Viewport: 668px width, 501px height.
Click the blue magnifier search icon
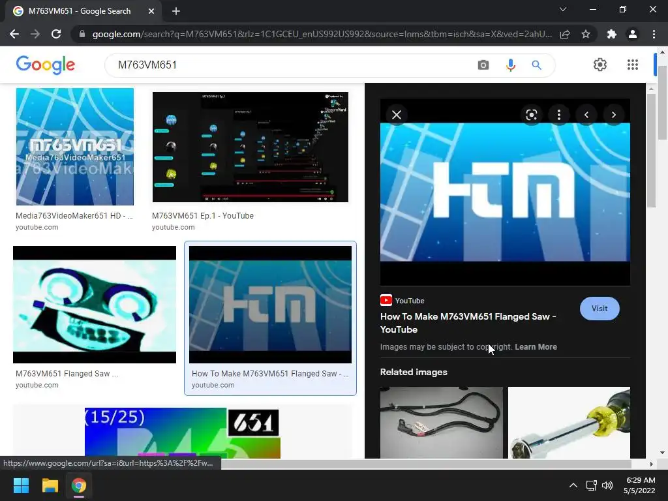536,65
